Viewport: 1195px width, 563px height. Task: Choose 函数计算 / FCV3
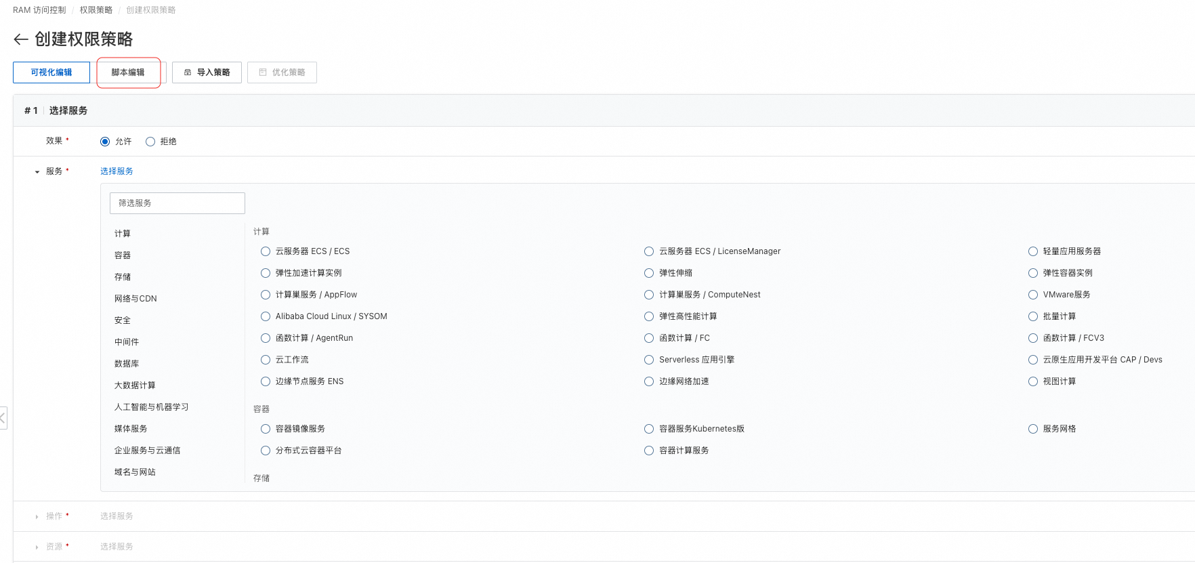[x=1033, y=338]
